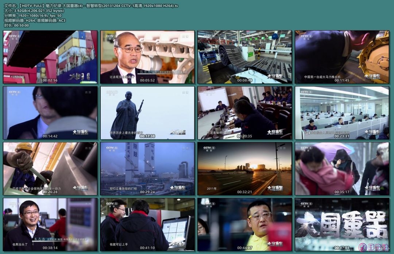This screenshot has width=394, height=254.
Task: Click the '2011年' caption in sunset frame
Action: (212, 188)
